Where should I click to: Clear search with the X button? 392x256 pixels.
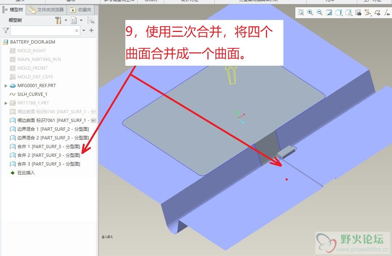[x=77, y=31]
